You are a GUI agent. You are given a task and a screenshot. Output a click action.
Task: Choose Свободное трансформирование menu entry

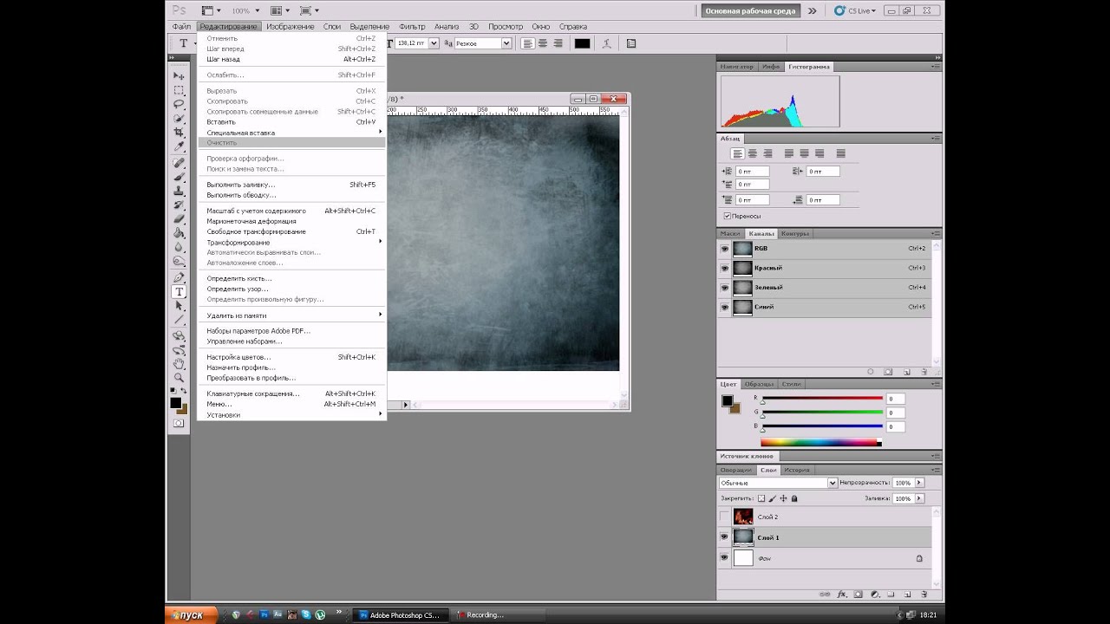tap(291, 231)
